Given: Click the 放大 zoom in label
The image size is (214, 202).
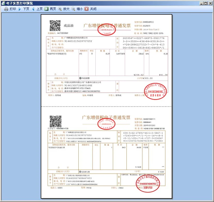Looking at the screenshot, I should pos(66,9).
